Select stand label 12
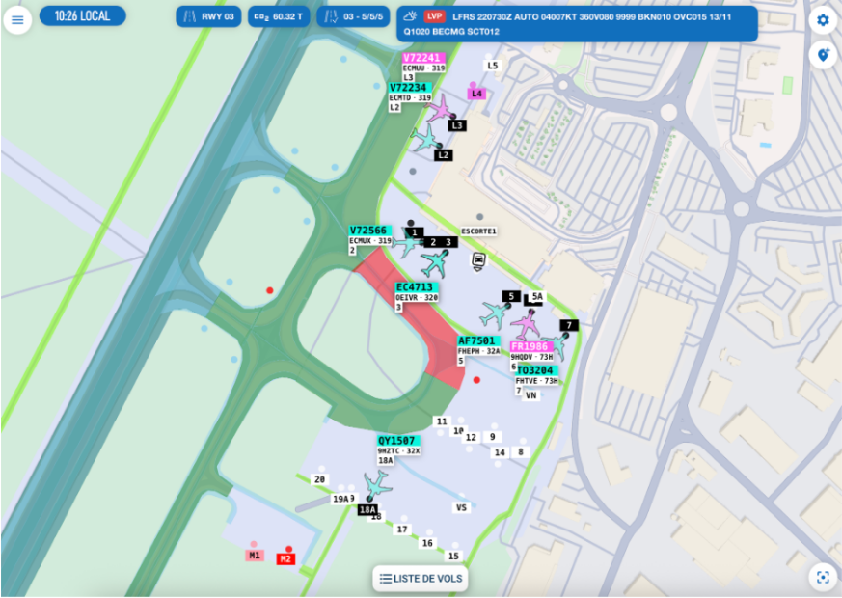Screen dimensions: 842x598 click(x=471, y=438)
